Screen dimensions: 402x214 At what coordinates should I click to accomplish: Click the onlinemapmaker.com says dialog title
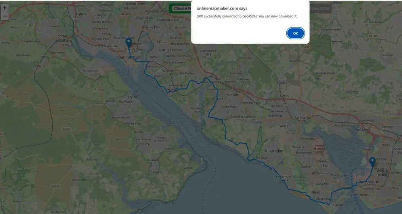pos(216,8)
